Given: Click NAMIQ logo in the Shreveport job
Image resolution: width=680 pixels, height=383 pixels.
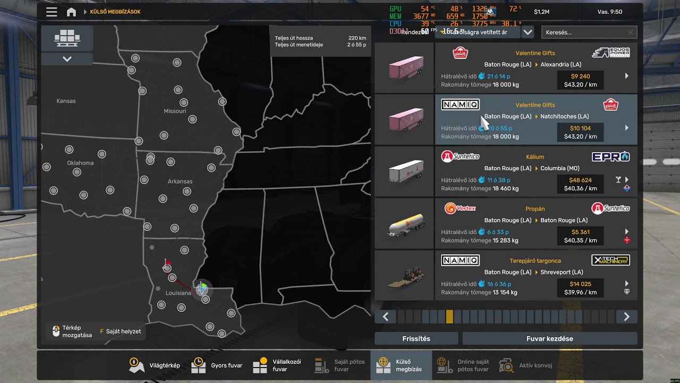Looking at the screenshot, I should click(460, 260).
